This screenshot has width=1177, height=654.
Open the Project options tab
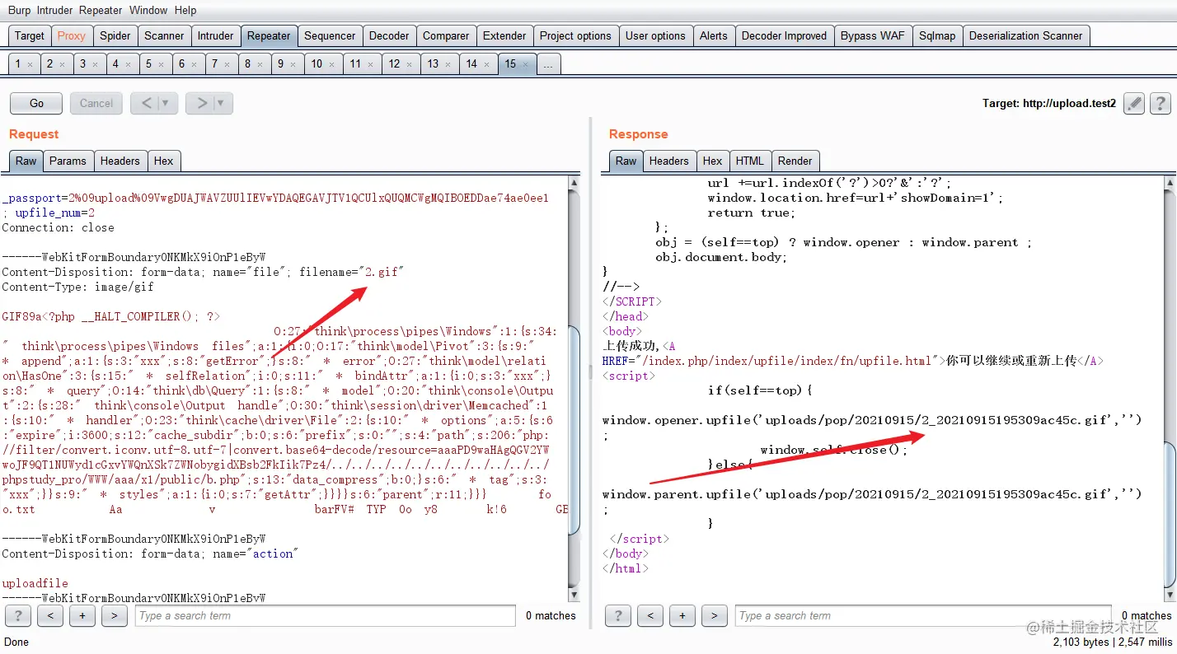[x=575, y=35]
